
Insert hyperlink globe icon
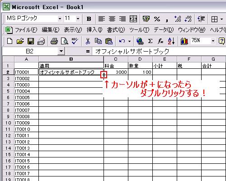(x=140, y=41)
